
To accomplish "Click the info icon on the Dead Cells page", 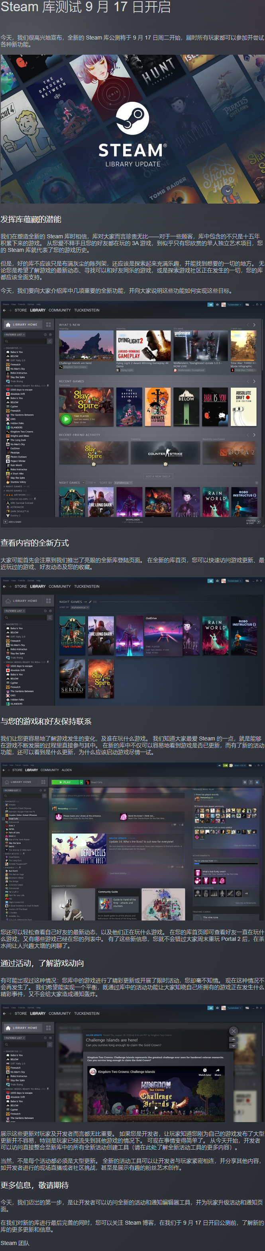I will (251, 782).
